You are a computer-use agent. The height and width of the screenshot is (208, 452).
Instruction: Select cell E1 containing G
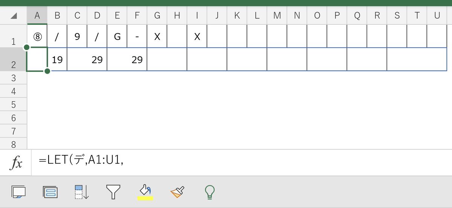point(117,36)
